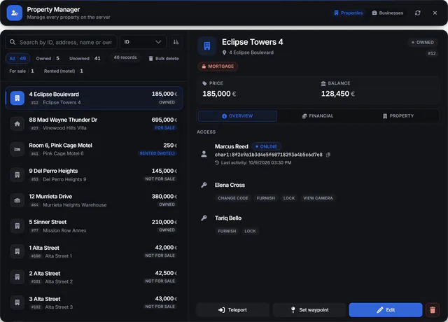
Task: Filter list by Owned 5
Action: point(48,59)
